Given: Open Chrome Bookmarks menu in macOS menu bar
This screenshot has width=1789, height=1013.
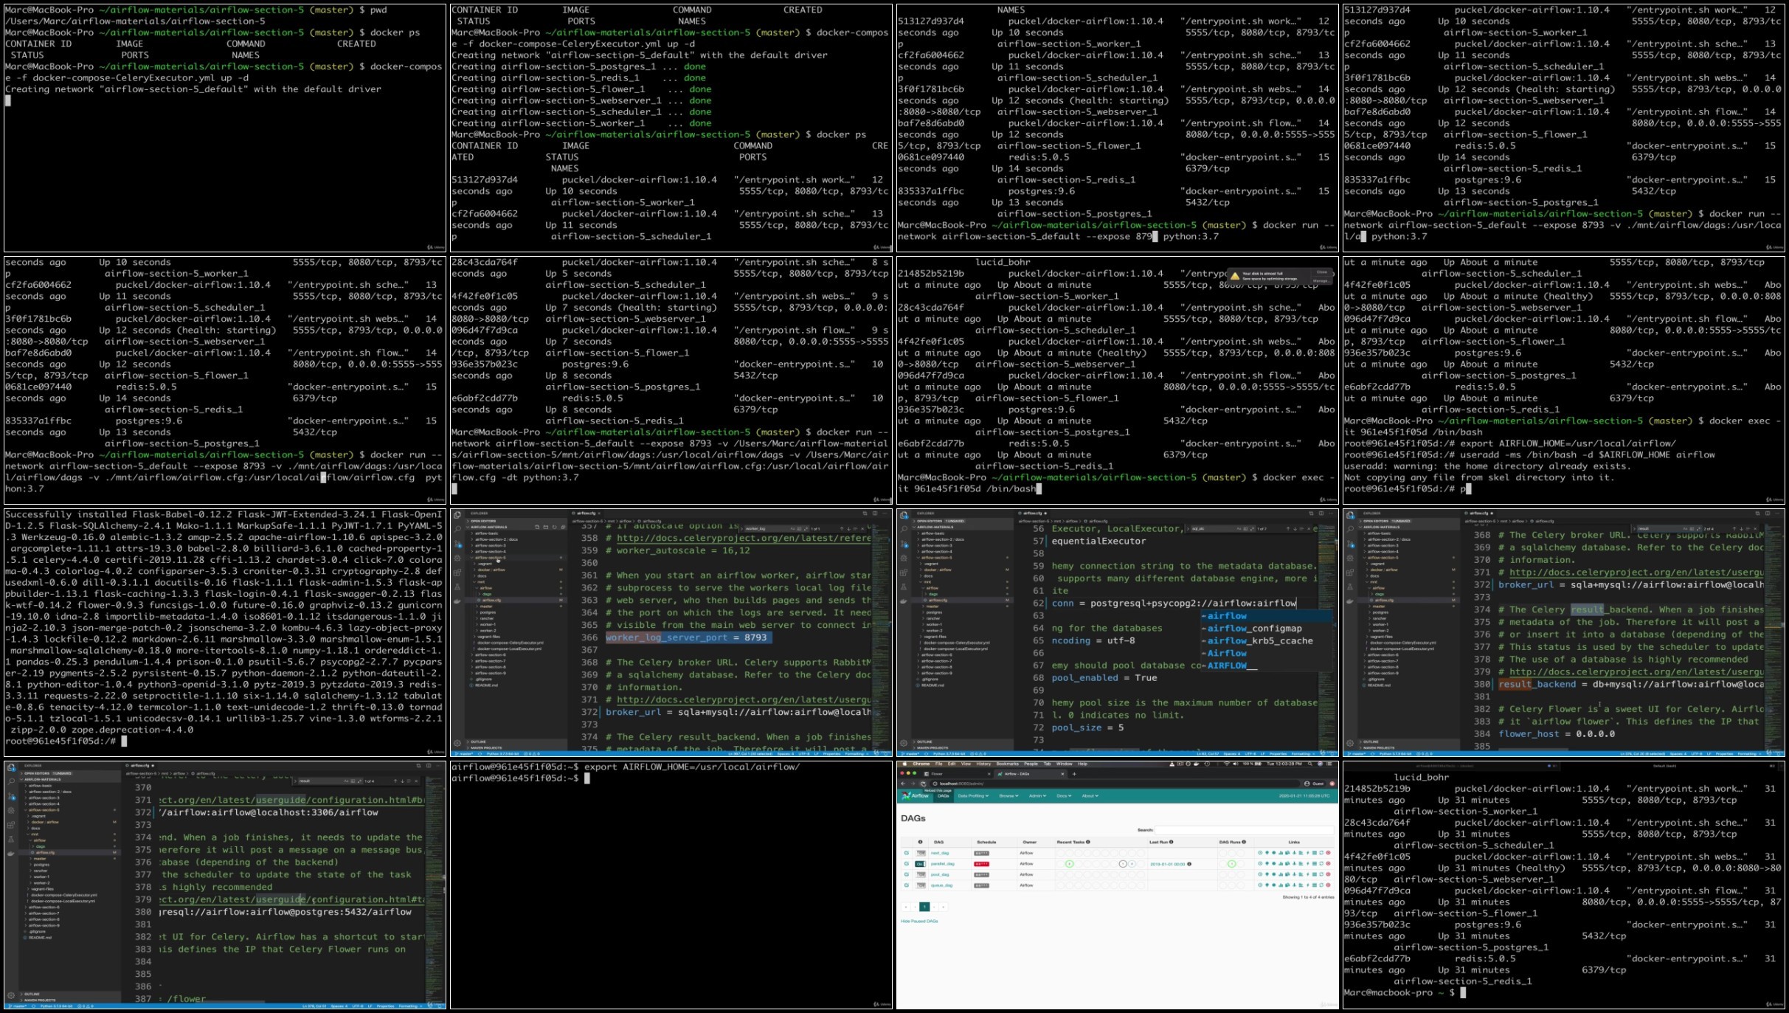Looking at the screenshot, I should [1007, 764].
